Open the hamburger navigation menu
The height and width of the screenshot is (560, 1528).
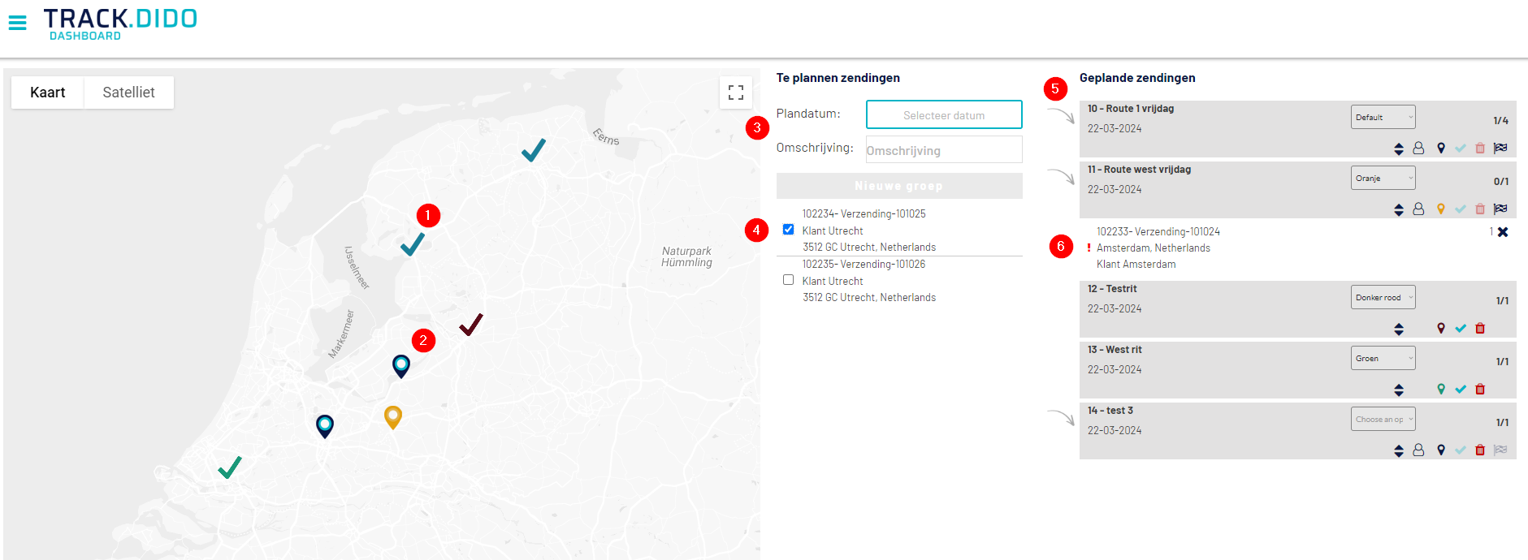(x=17, y=23)
